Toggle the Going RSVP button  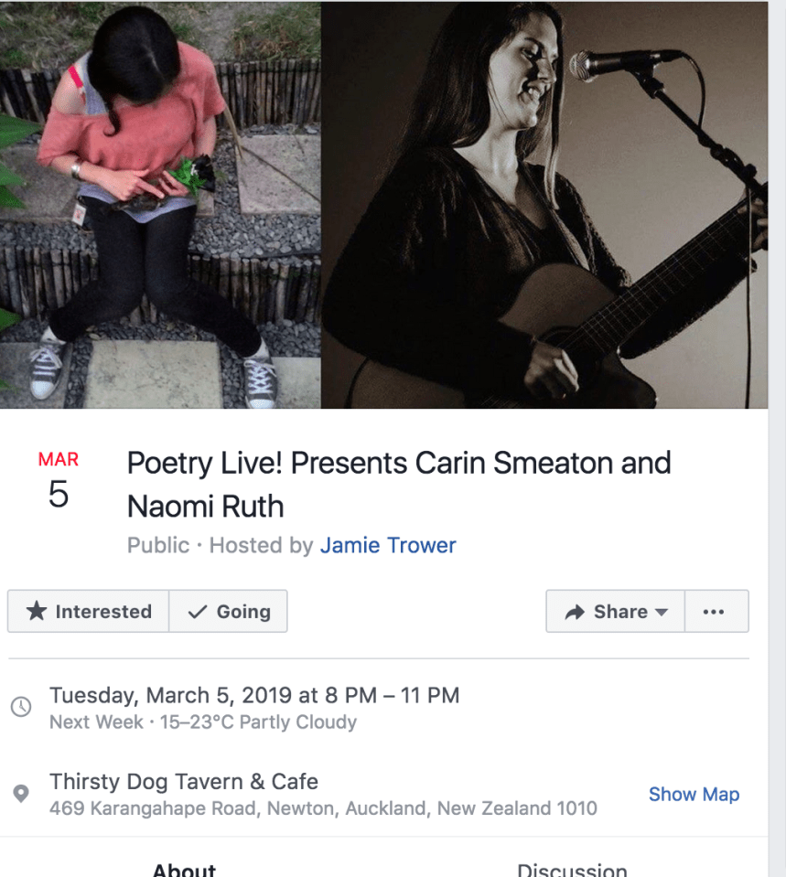(229, 612)
